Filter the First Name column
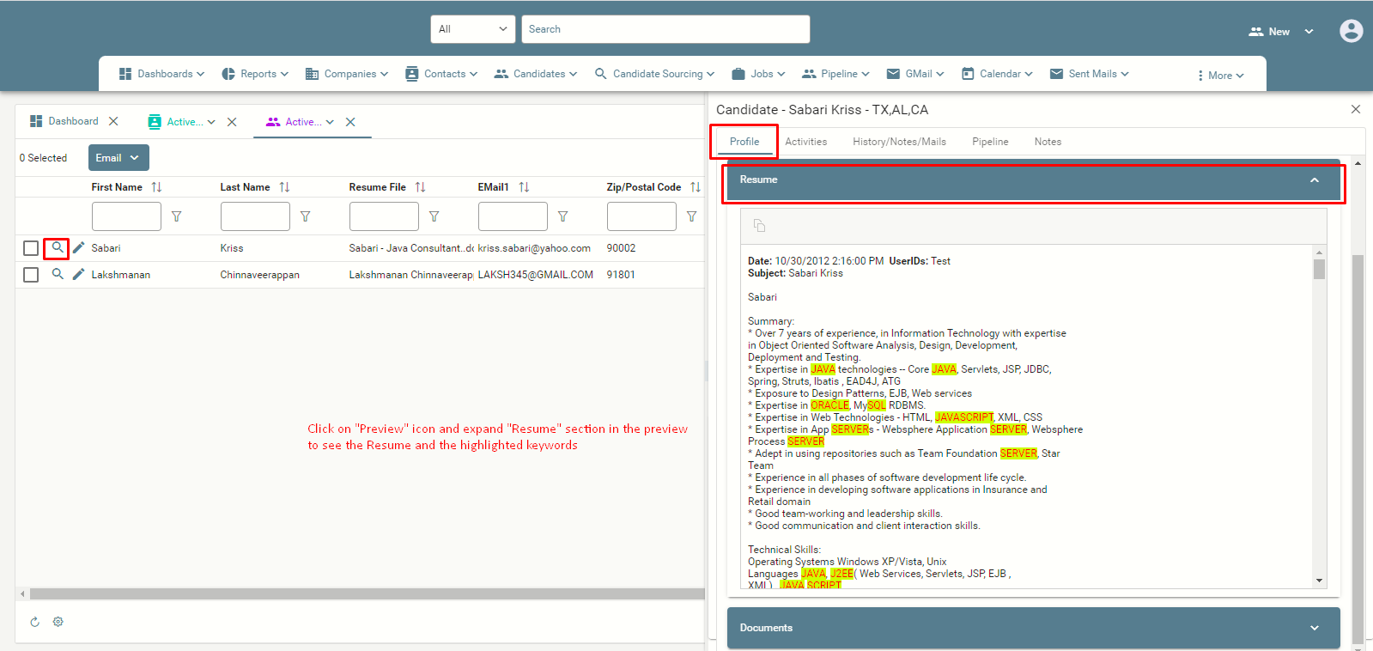This screenshot has width=1373, height=651. pyautogui.click(x=177, y=216)
